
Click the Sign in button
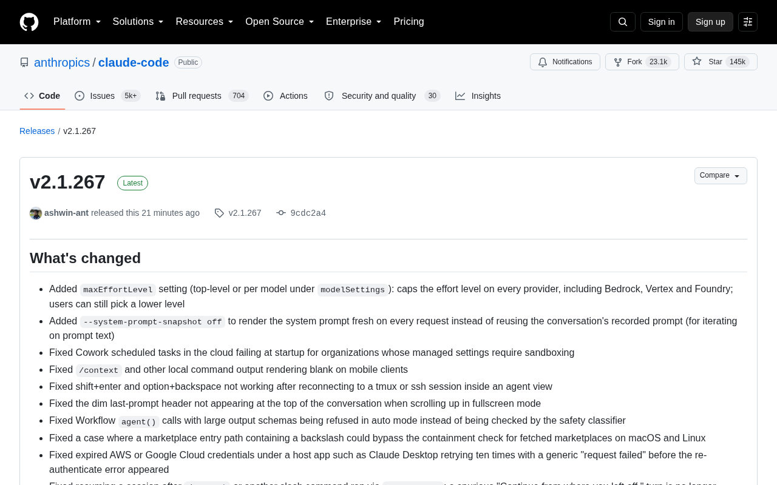tap(662, 22)
